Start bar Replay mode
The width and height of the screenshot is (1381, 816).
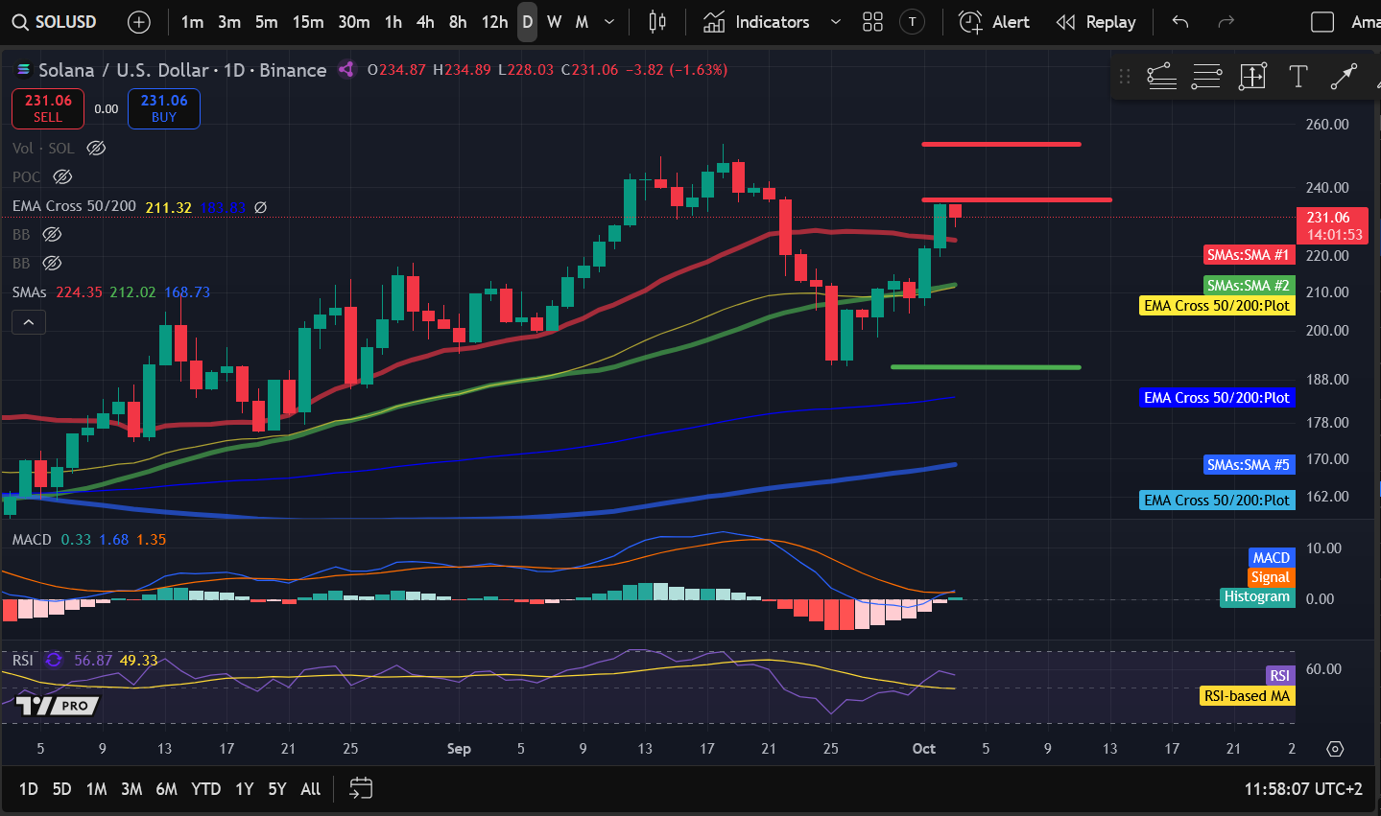coord(1096,22)
